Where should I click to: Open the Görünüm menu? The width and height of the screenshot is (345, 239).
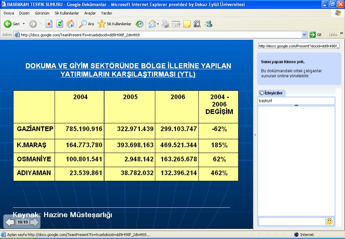[42, 13]
